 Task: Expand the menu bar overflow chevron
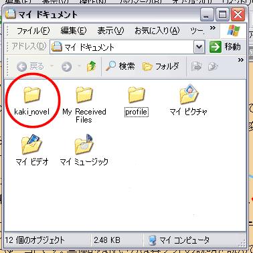[213, 28]
